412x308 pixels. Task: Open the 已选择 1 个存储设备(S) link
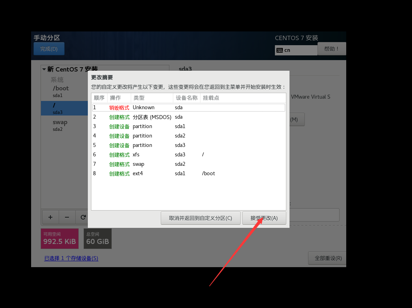pyautogui.click(x=71, y=258)
